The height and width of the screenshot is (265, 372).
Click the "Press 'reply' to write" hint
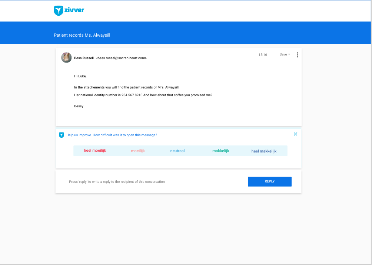pos(117,182)
